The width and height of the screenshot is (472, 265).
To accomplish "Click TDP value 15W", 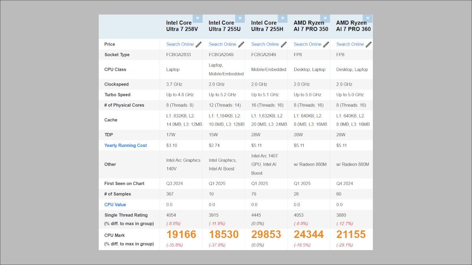I will point(213,135).
